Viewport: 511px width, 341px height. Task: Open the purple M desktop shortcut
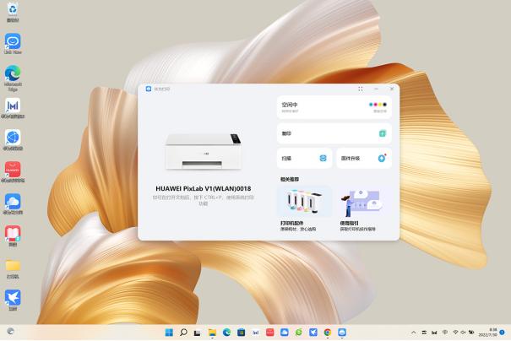point(13,108)
